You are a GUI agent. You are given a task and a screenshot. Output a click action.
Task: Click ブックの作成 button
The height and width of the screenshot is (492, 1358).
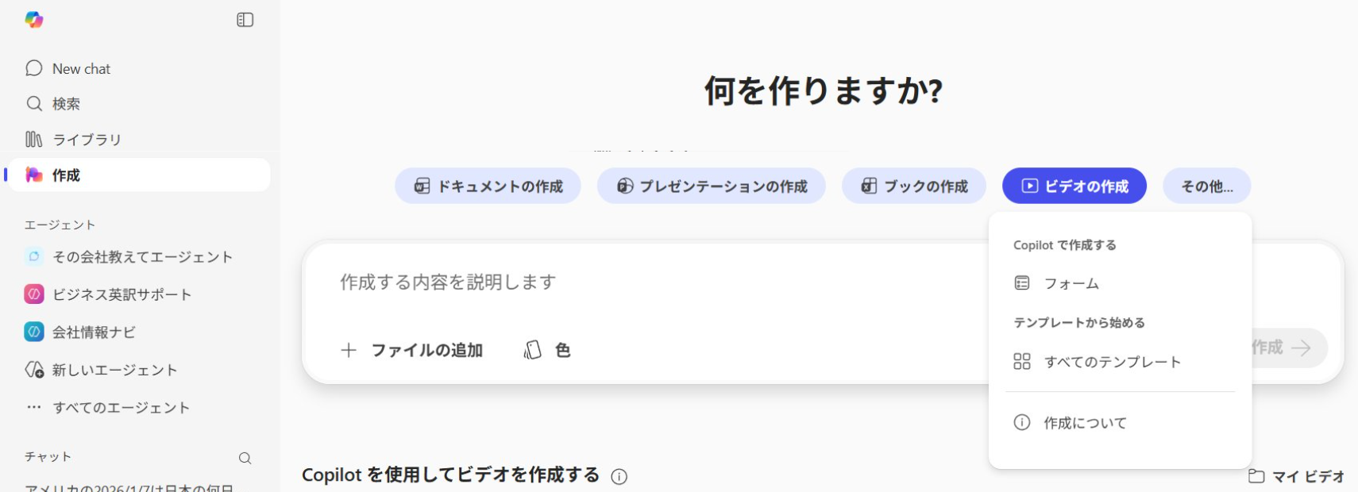pos(913,186)
